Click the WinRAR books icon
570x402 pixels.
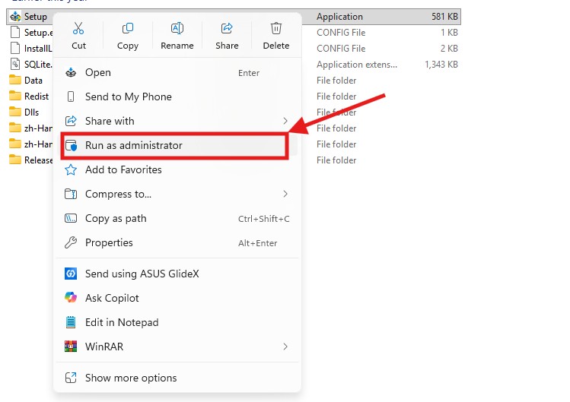[x=71, y=347]
